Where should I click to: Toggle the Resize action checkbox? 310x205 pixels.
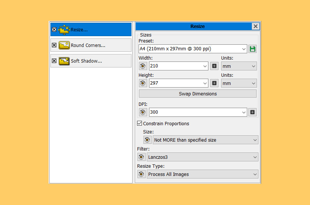(54, 29)
